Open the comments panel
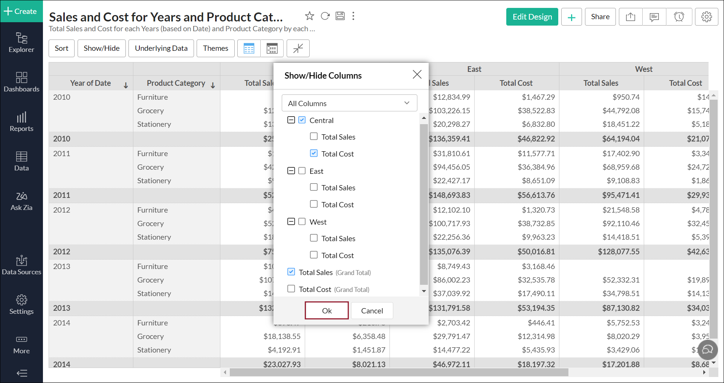 (x=654, y=17)
